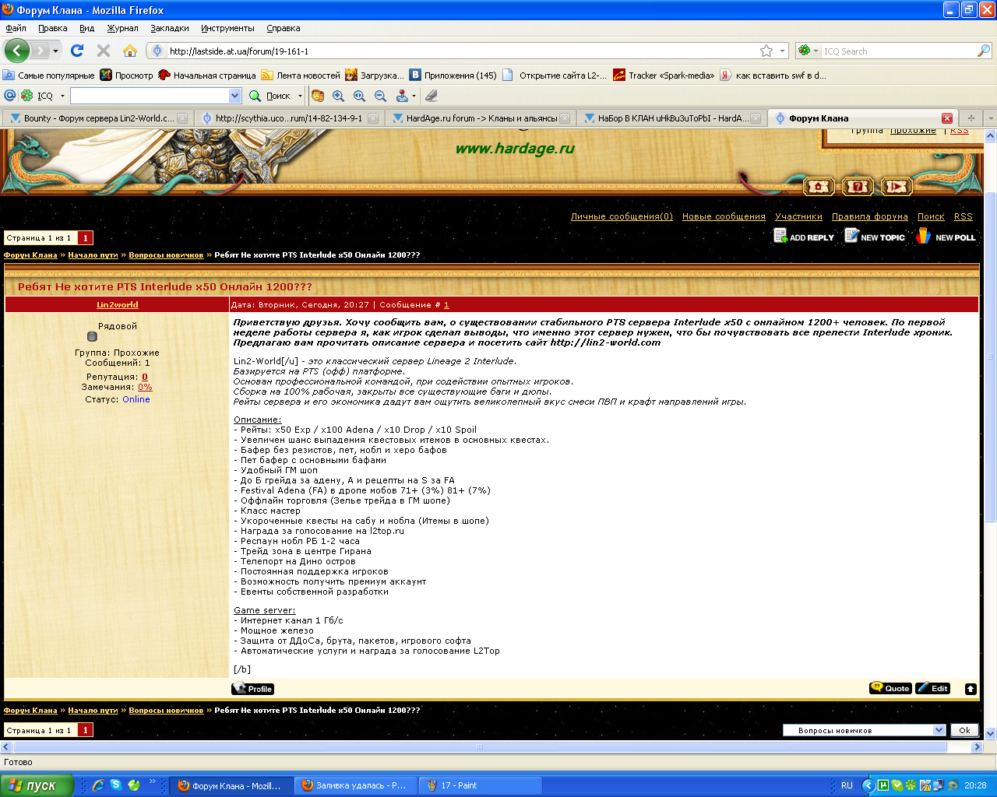Open Личные сообщения(0) link
Viewport: 997px width, 797px height.
point(622,216)
